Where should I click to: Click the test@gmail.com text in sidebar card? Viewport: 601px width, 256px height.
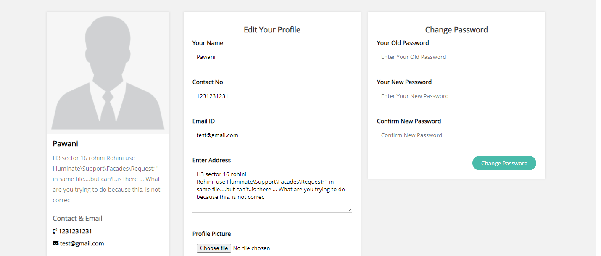point(82,243)
